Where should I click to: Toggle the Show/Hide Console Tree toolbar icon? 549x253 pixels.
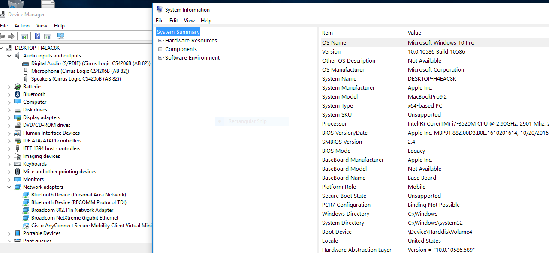click(24, 36)
